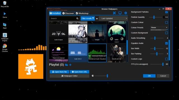Select the Cute Ctrl+Z wallpaper thumbnail
Viewport: 179px width, 100px height.
pyautogui.click(x=78, y=53)
